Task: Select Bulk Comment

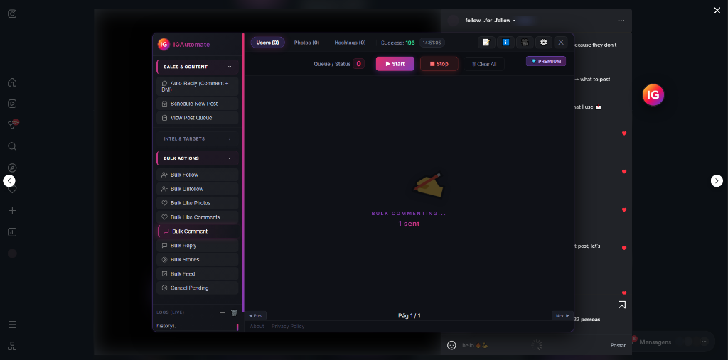Action: [x=198, y=231]
